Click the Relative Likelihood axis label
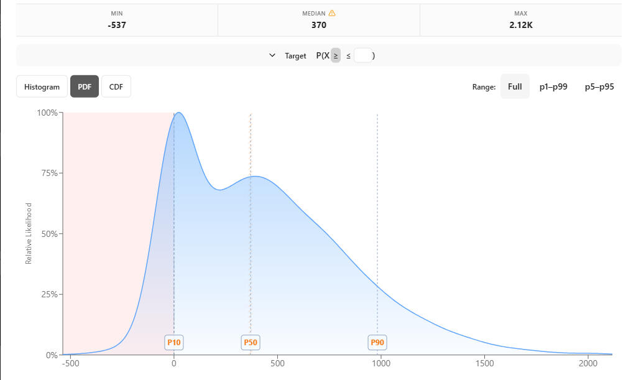Image resolution: width=636 pixels, height=380 pixels. point(29,233)
